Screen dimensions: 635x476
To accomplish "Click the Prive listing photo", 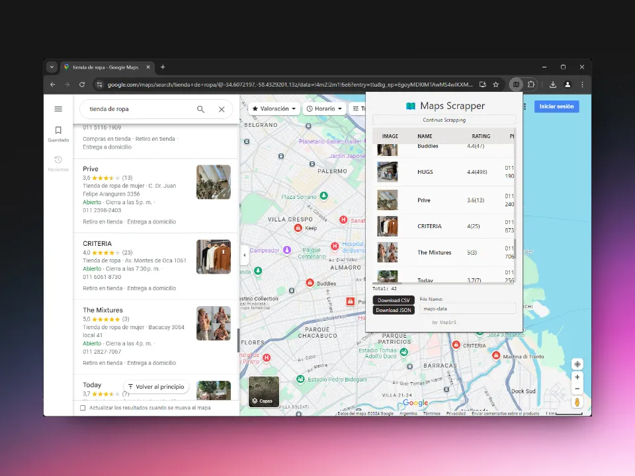I will [x=214, y=182].
